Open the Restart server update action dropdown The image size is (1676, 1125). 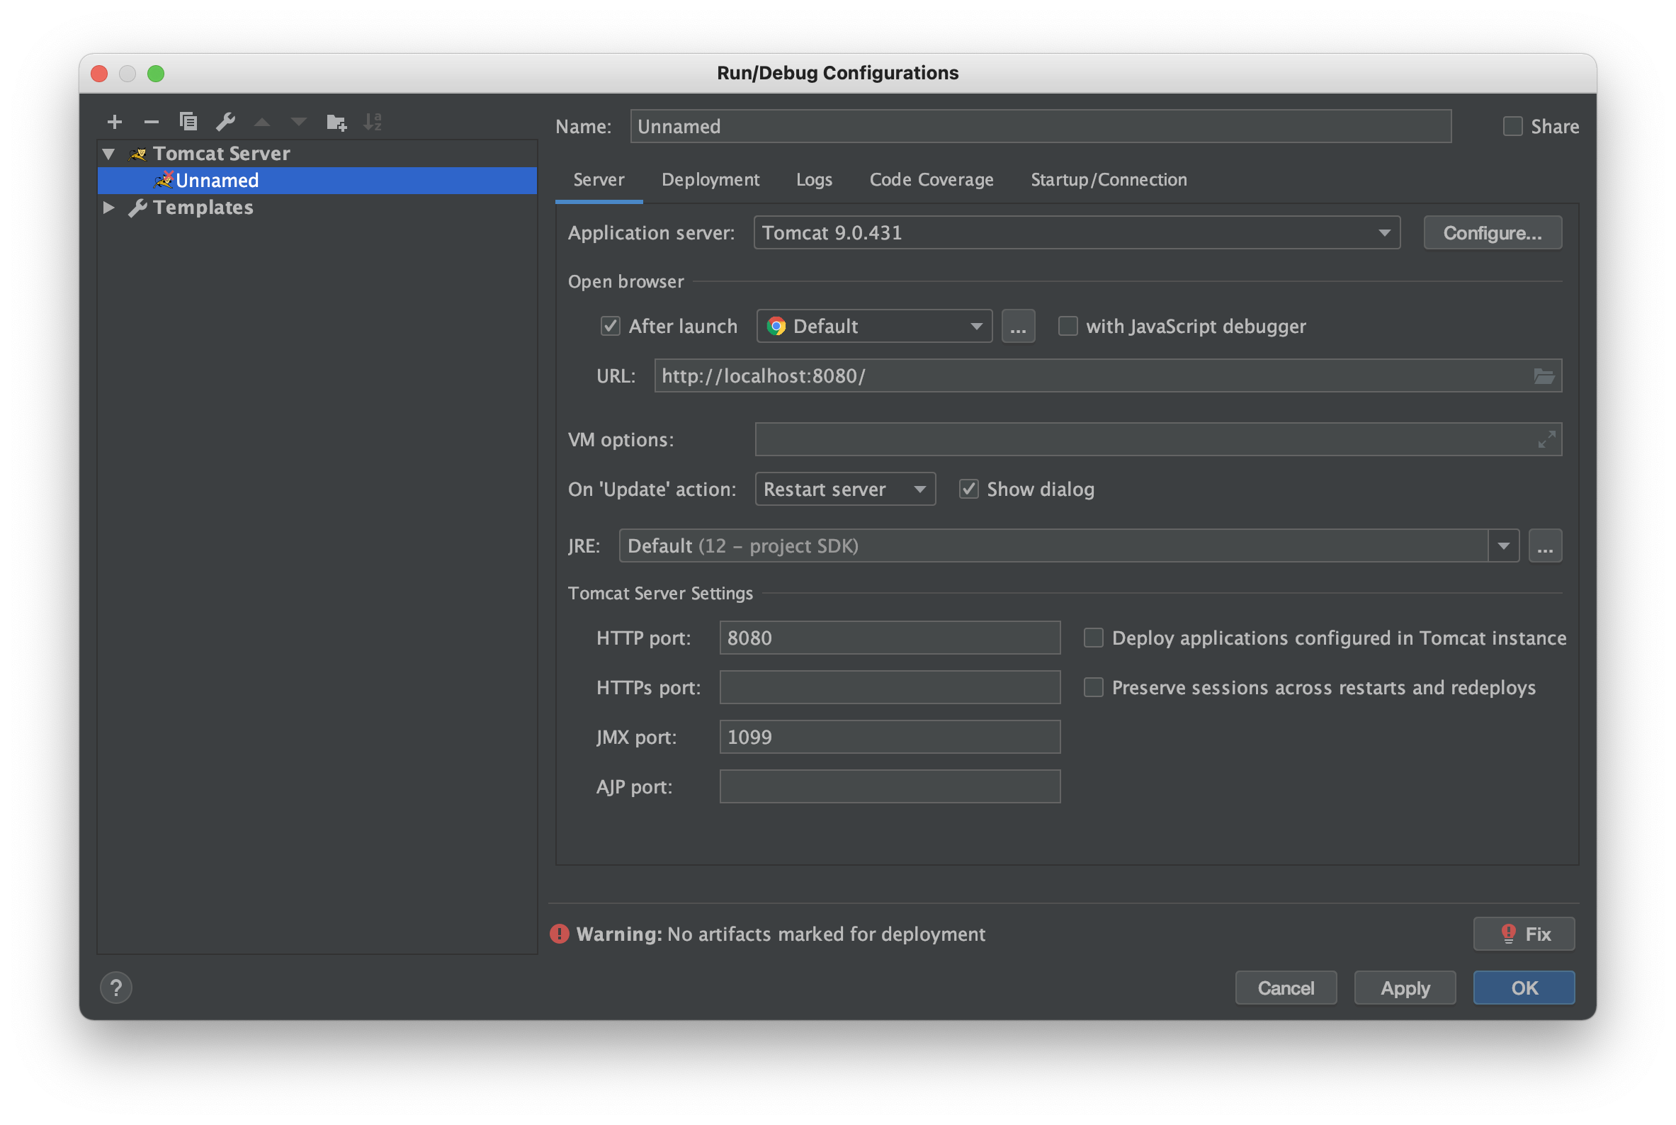coord(844,490)
